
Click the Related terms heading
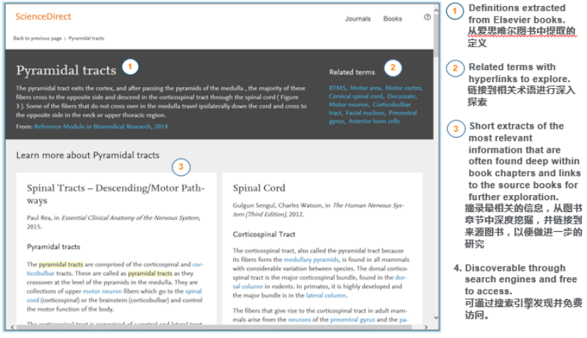[x=352, y=72]
